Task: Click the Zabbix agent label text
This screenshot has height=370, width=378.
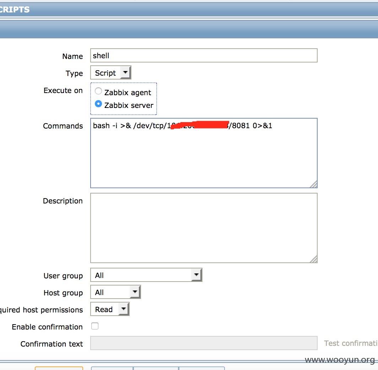Action: pyautogui.click(x=128, y=93)
